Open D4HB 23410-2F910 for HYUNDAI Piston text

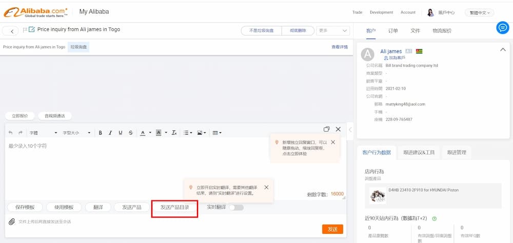[x=423, y=190]
